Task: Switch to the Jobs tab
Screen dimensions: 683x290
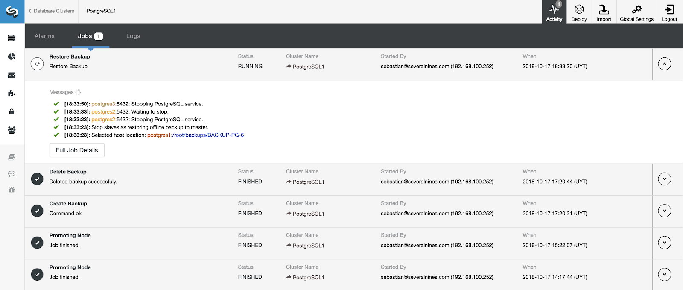Action: pos(90,36)
